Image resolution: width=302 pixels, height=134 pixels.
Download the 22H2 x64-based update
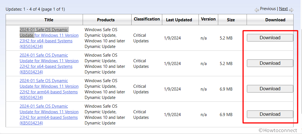270,63
